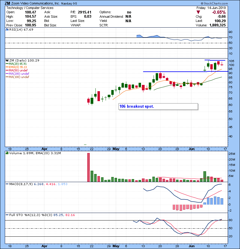Select the MA(20) 85.91 legend entry
The width and height of the screenshot is (240, 249).
16,64
